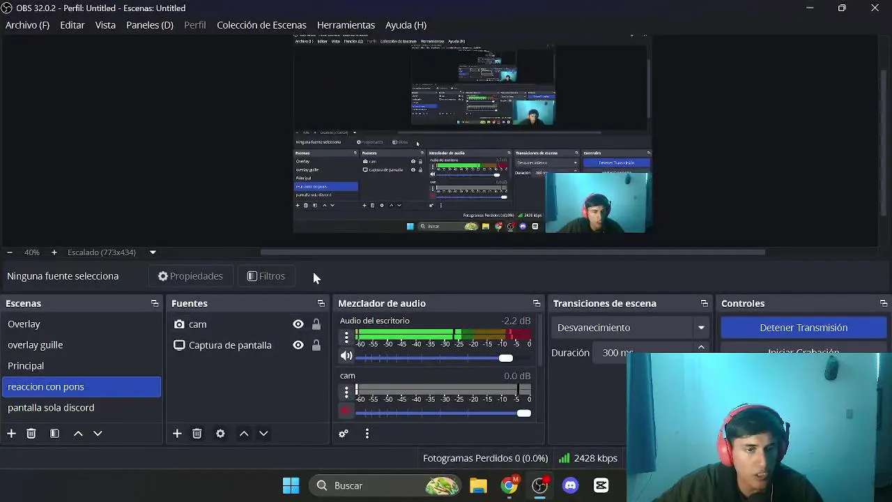
Task: Add a new source in Fuentes panel
Action: click(177, 434)
